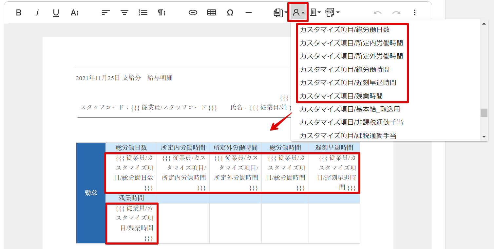Insert a table
Screen dimensions: 494x249
tap(212, 13)
